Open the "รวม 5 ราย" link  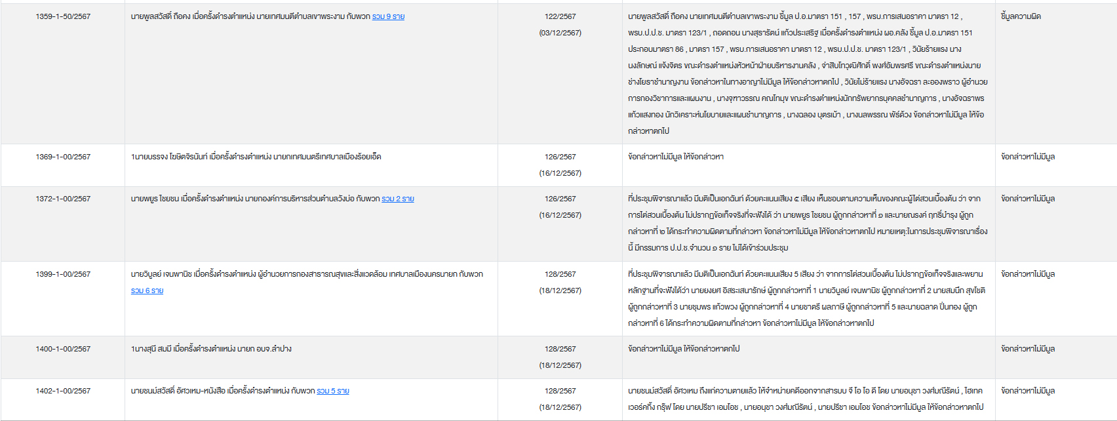tap(333, 391)
